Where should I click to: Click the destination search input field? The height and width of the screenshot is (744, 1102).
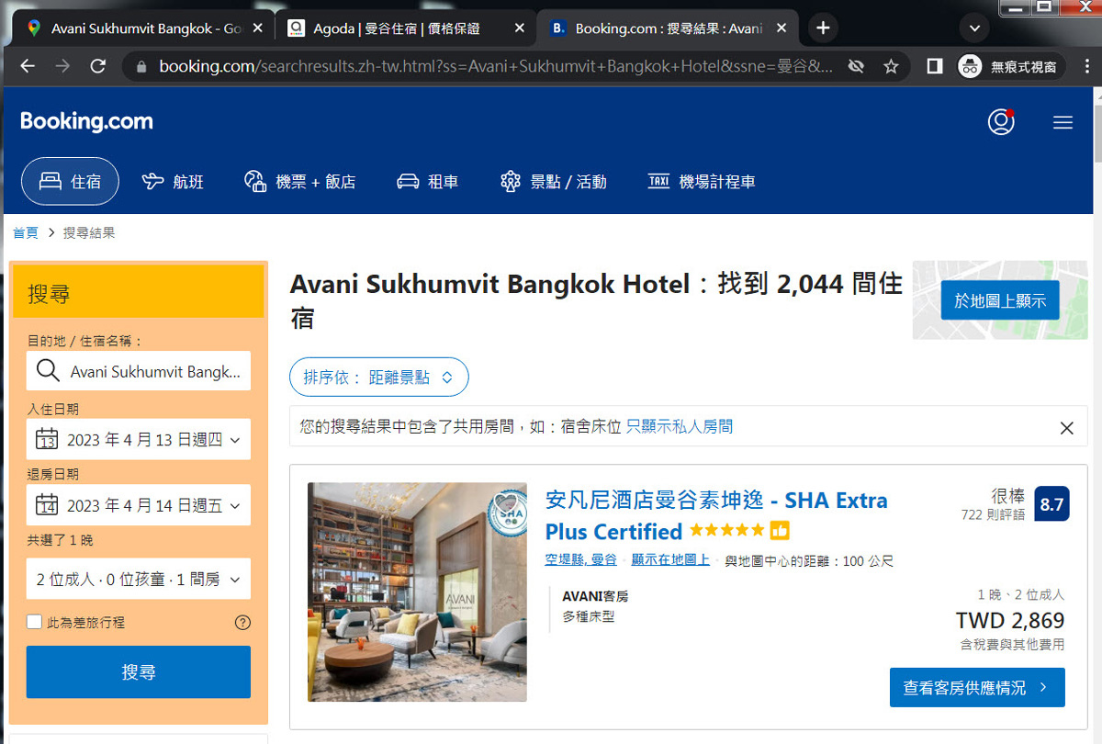coord(139,371)
